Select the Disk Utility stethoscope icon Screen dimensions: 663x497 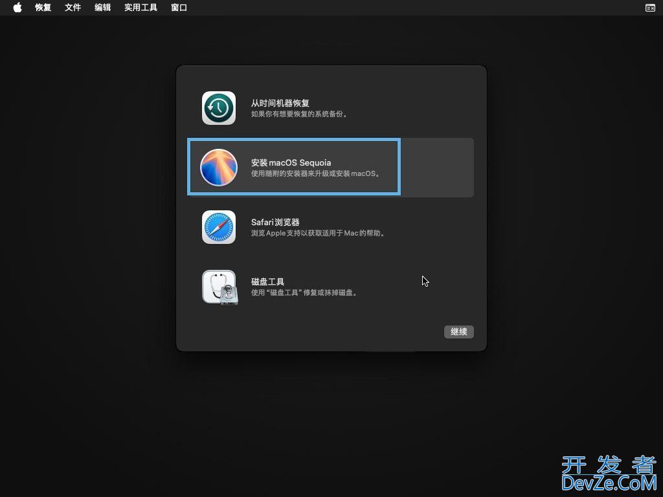tap(220, 287)
